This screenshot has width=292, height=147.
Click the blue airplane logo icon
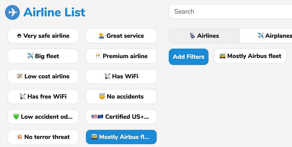point(12,12)
